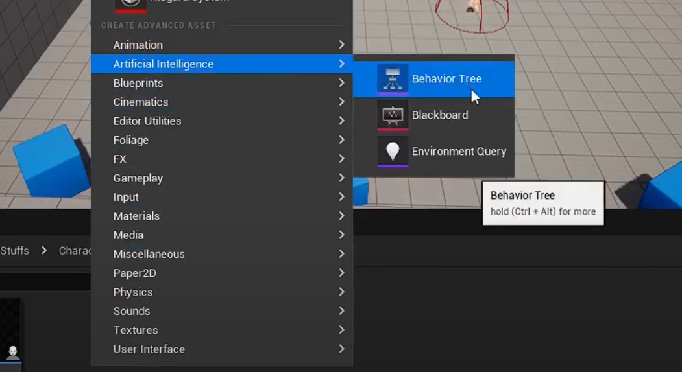Open the Artificial Intelligence submenu
Screen dimensions: 682x372
(222, 64)
